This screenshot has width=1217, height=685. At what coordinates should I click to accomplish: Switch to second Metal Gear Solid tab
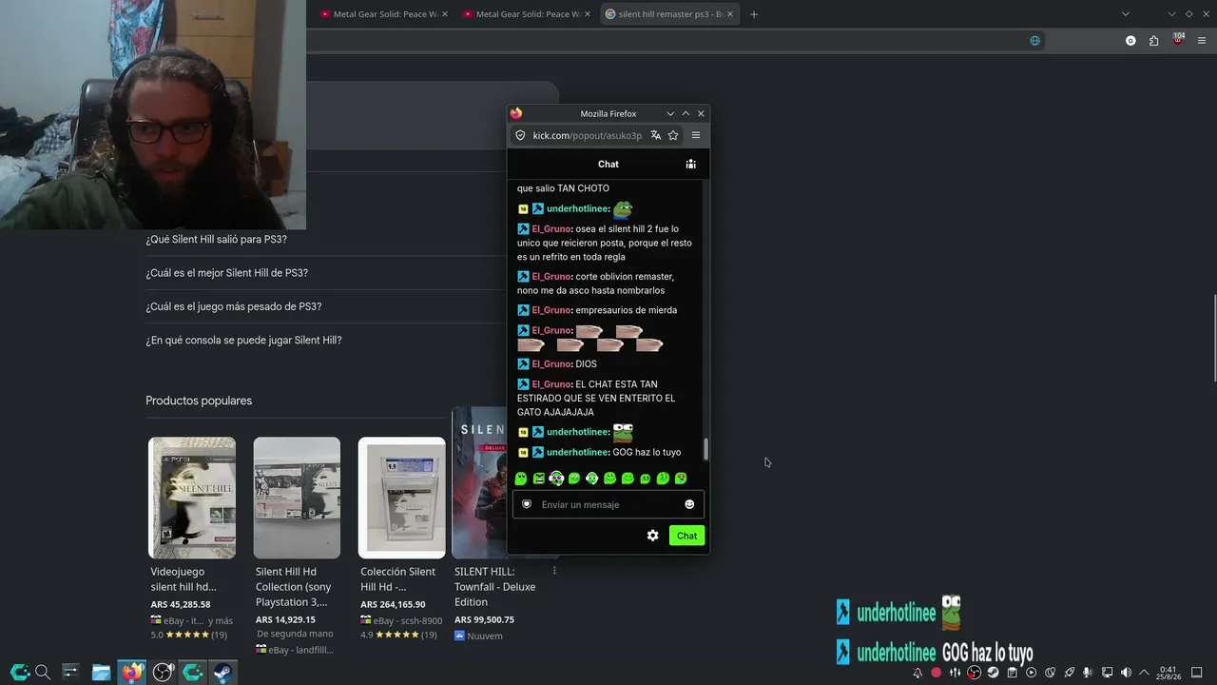(x=527, y=14)
